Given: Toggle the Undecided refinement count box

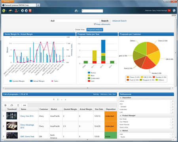Looking at the screenshot, I should (172, 109).
